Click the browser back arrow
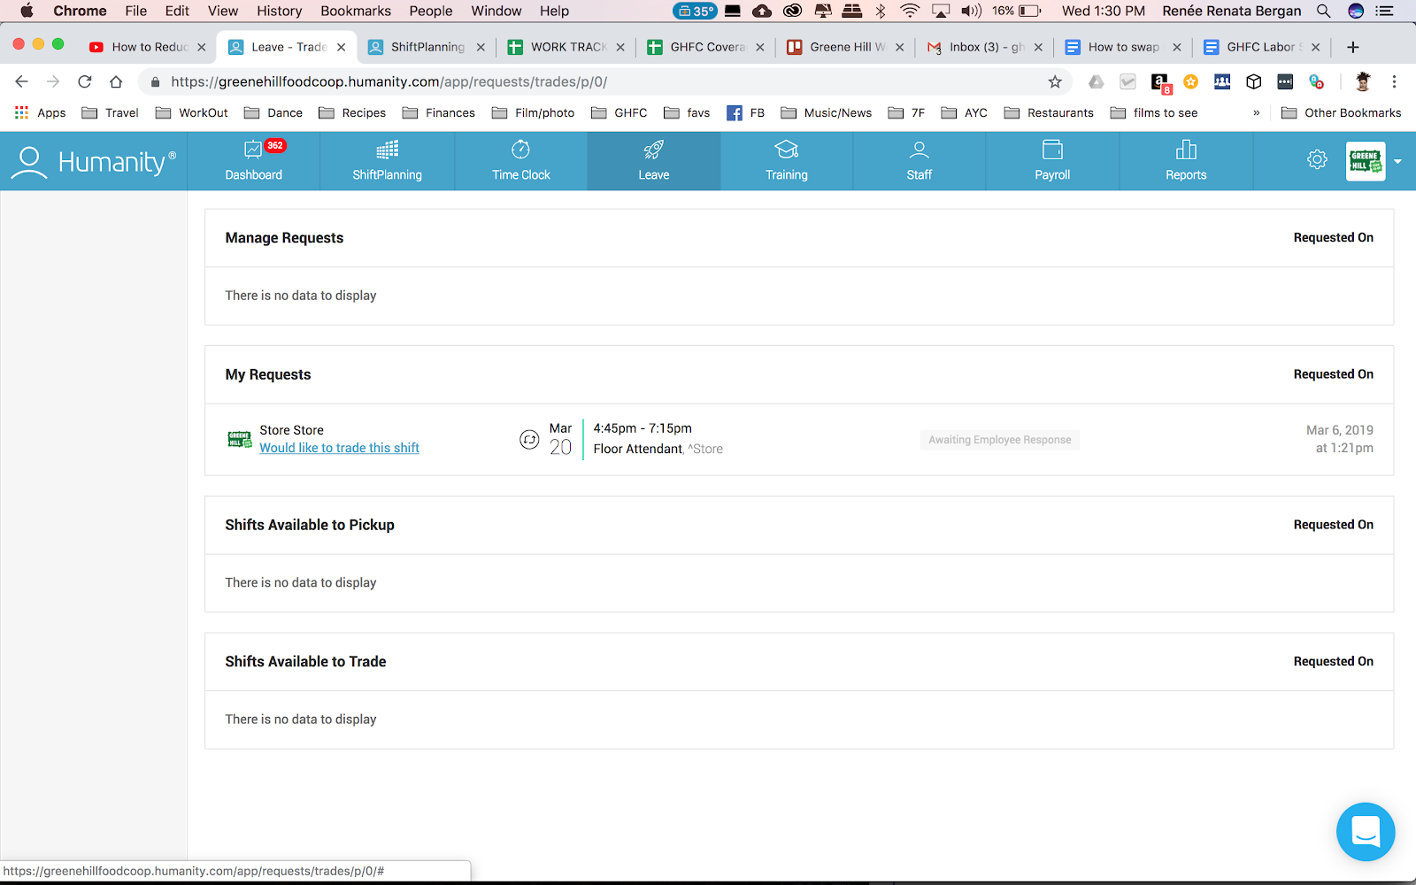 pyautogui.click(x=22, y=81)
